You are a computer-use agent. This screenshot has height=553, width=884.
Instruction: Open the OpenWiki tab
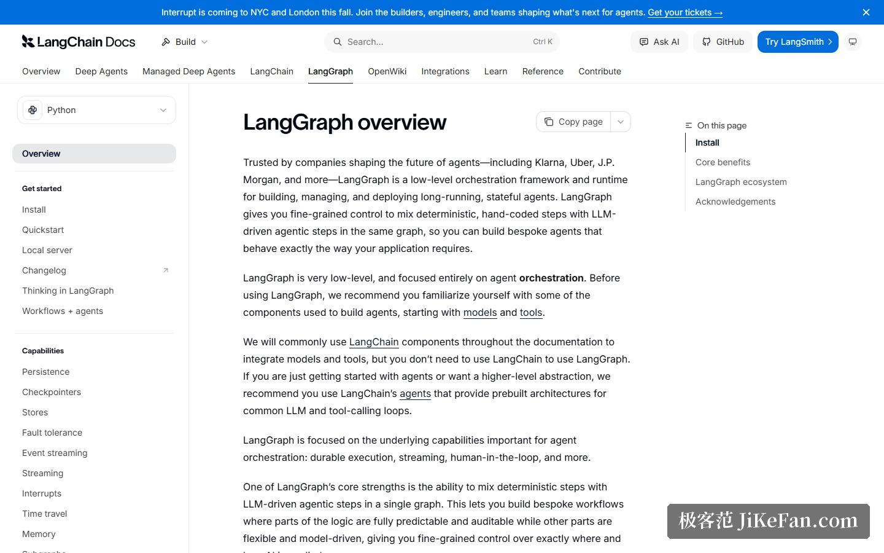pyautogui.click(x=387, y=71)
